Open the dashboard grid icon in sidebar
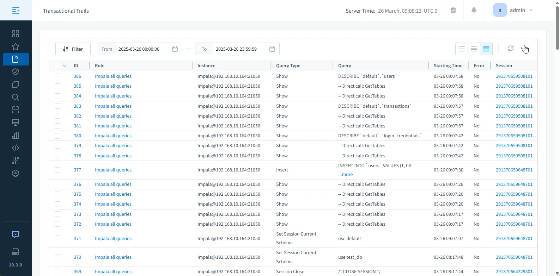The width and height of the screenshot is (560, 276). click(16, 34)
